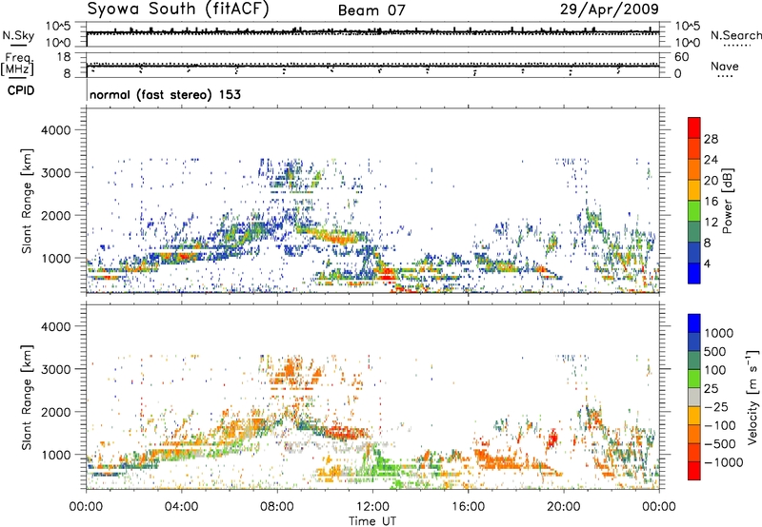This screenshot has height=527, width=762.
Task: Click the light green 25-100 velocity segment
Action: click(x=694, y=379)
